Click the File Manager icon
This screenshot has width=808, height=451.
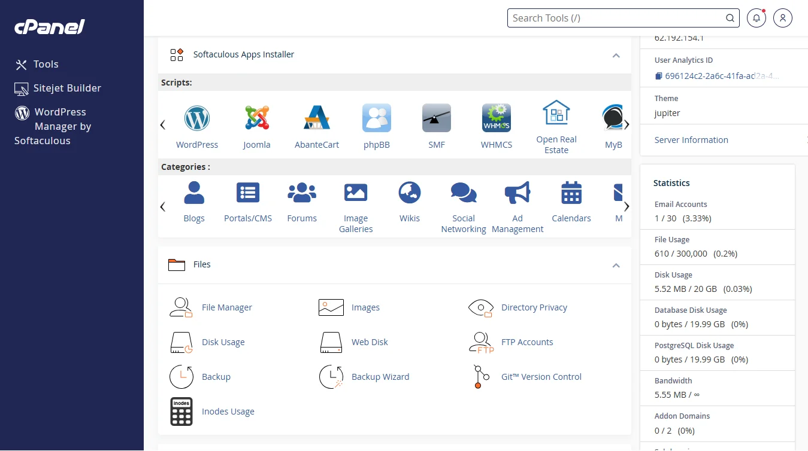(x=181, y=307)
